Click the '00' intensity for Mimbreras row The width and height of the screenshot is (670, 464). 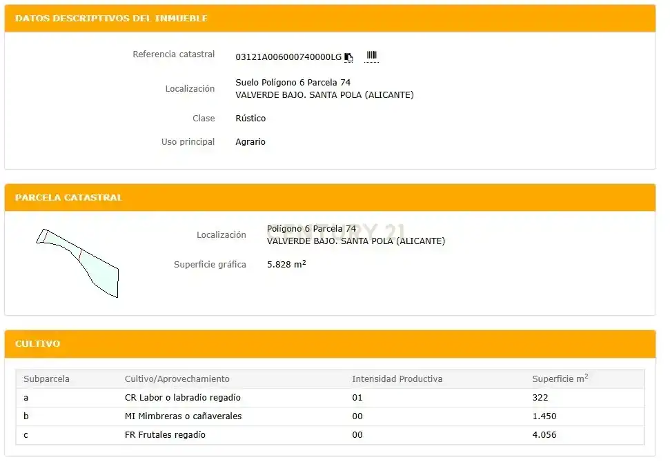(357, 416)
